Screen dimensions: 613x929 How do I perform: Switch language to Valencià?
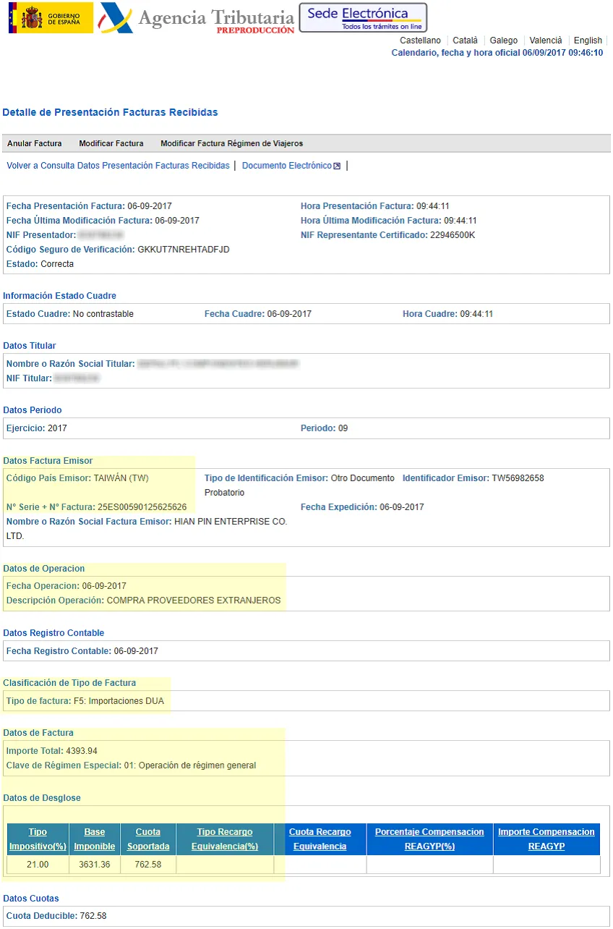point(545,41)
